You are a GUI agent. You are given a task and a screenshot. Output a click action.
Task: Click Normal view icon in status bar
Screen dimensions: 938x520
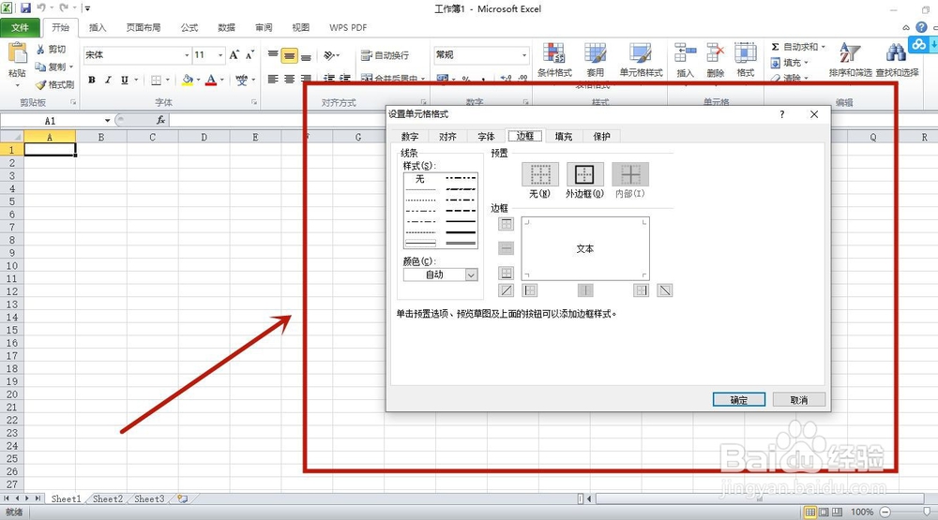(x=810, y=513)
